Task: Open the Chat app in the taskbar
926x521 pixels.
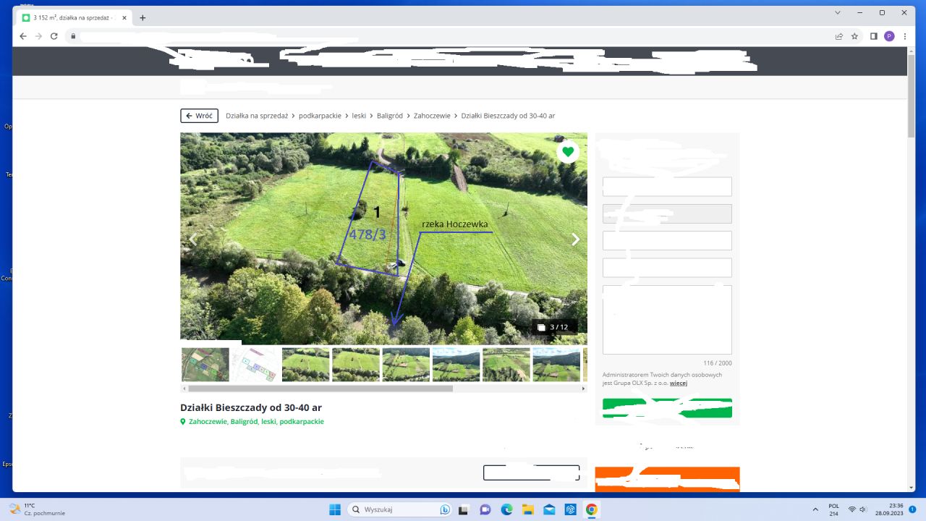Action: pos(485,509)
